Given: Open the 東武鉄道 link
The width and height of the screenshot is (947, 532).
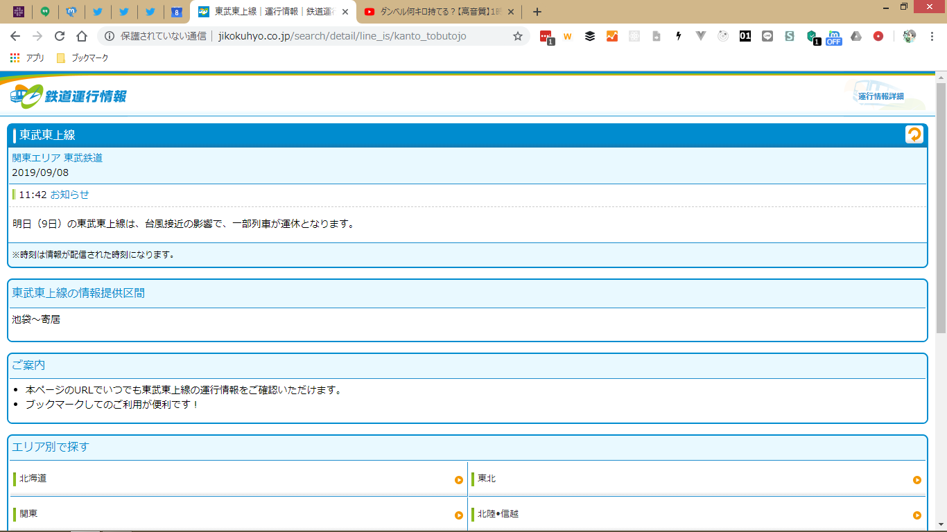Looking at the screenshot, I should [x=83, y=158].
